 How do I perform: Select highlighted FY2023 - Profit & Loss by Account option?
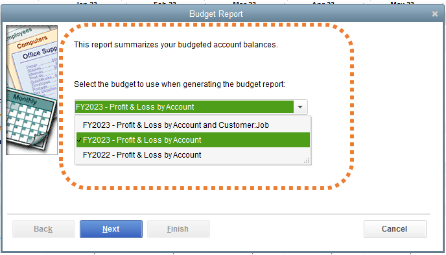tap(193, 140)
